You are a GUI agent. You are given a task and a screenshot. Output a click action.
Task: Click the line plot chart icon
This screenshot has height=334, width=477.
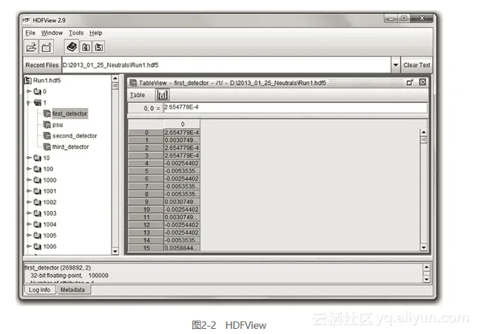[162, 95]
